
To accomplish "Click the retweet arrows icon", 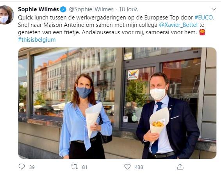I will (x=74, y=167).
